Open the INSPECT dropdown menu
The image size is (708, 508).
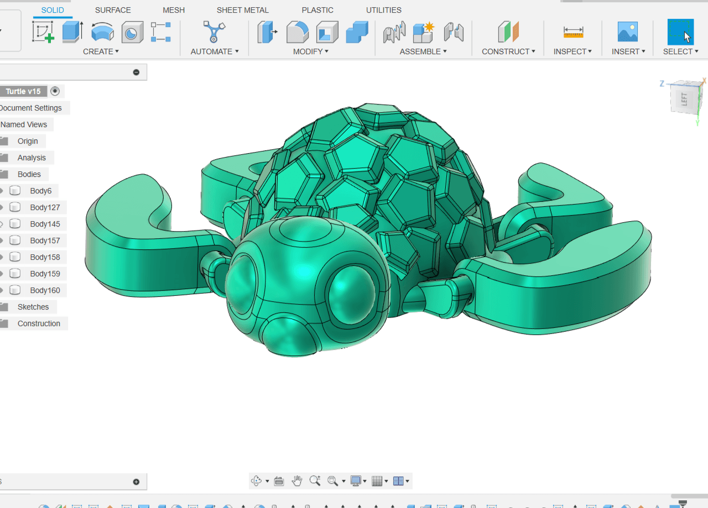coord(572,51)
